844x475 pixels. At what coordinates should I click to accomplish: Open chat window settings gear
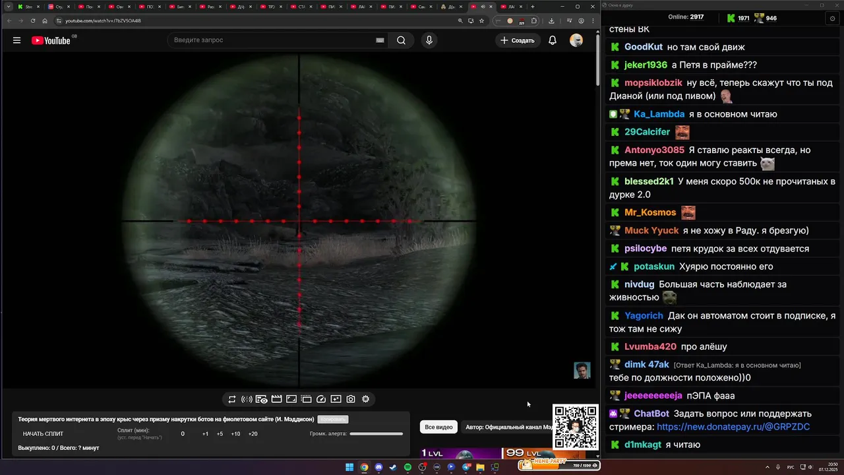coord(832,18)
